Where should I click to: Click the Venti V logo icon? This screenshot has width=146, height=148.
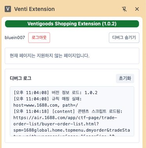8,9
